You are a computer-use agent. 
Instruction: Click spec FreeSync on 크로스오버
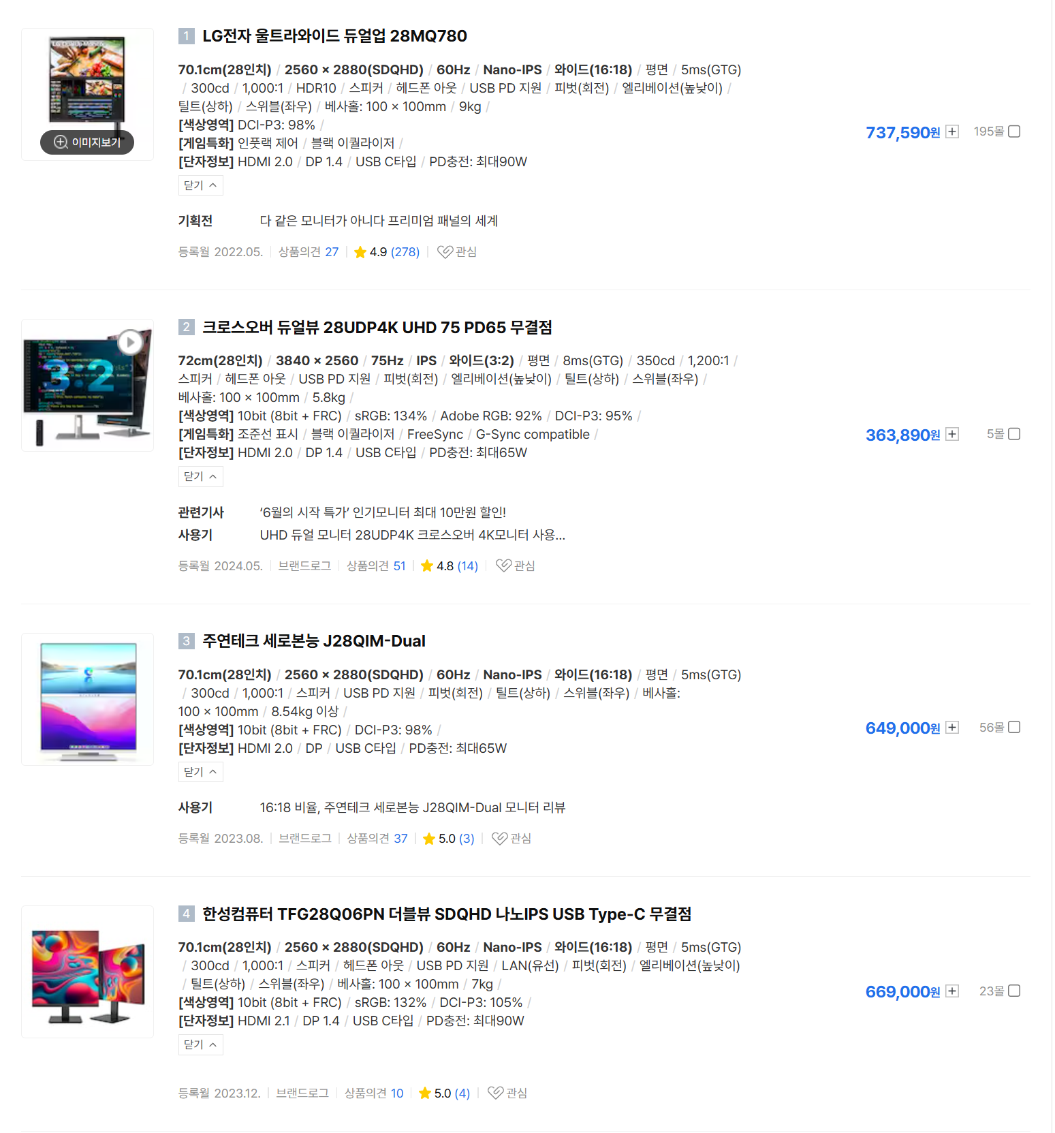(x=435, y=435)
